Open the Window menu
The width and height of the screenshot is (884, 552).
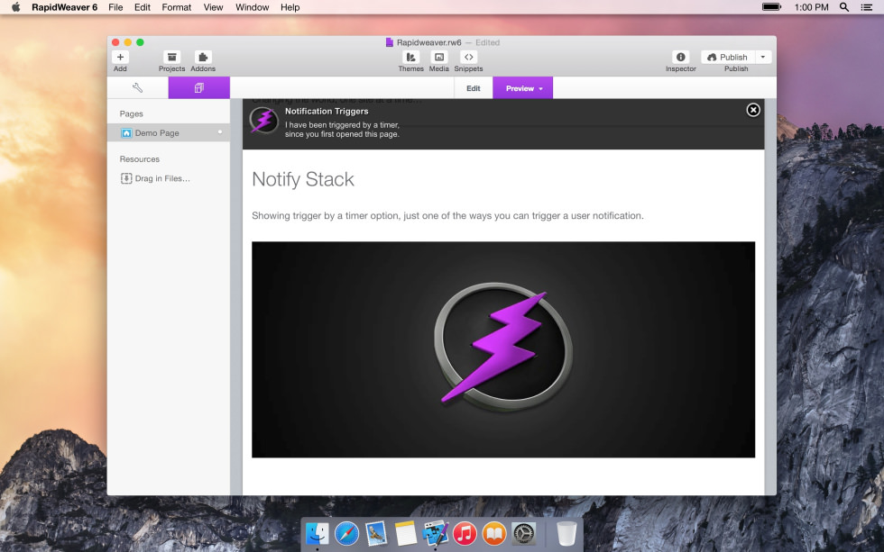252,7
